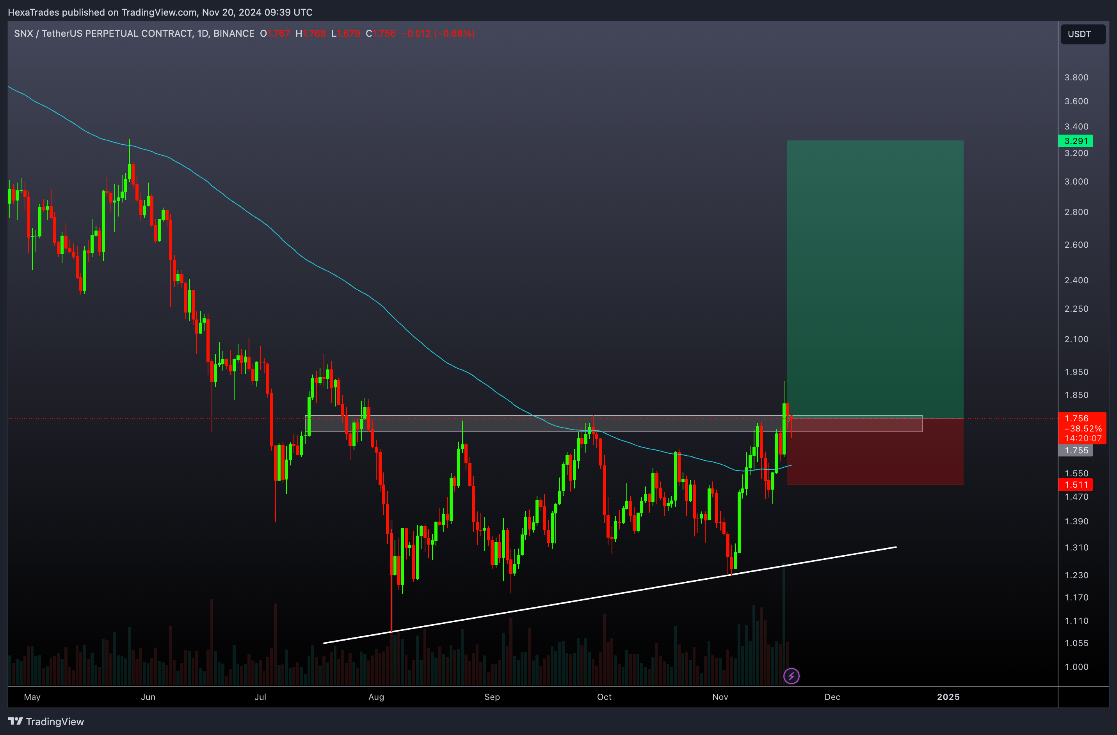Click the 1.230 price scale label
1117x735 pixels.
(x=1076, y=575)
